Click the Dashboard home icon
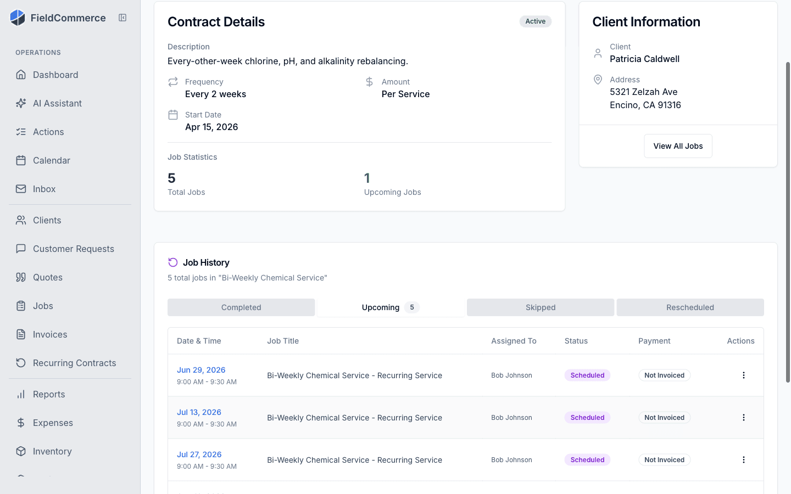 coord(21,75)
